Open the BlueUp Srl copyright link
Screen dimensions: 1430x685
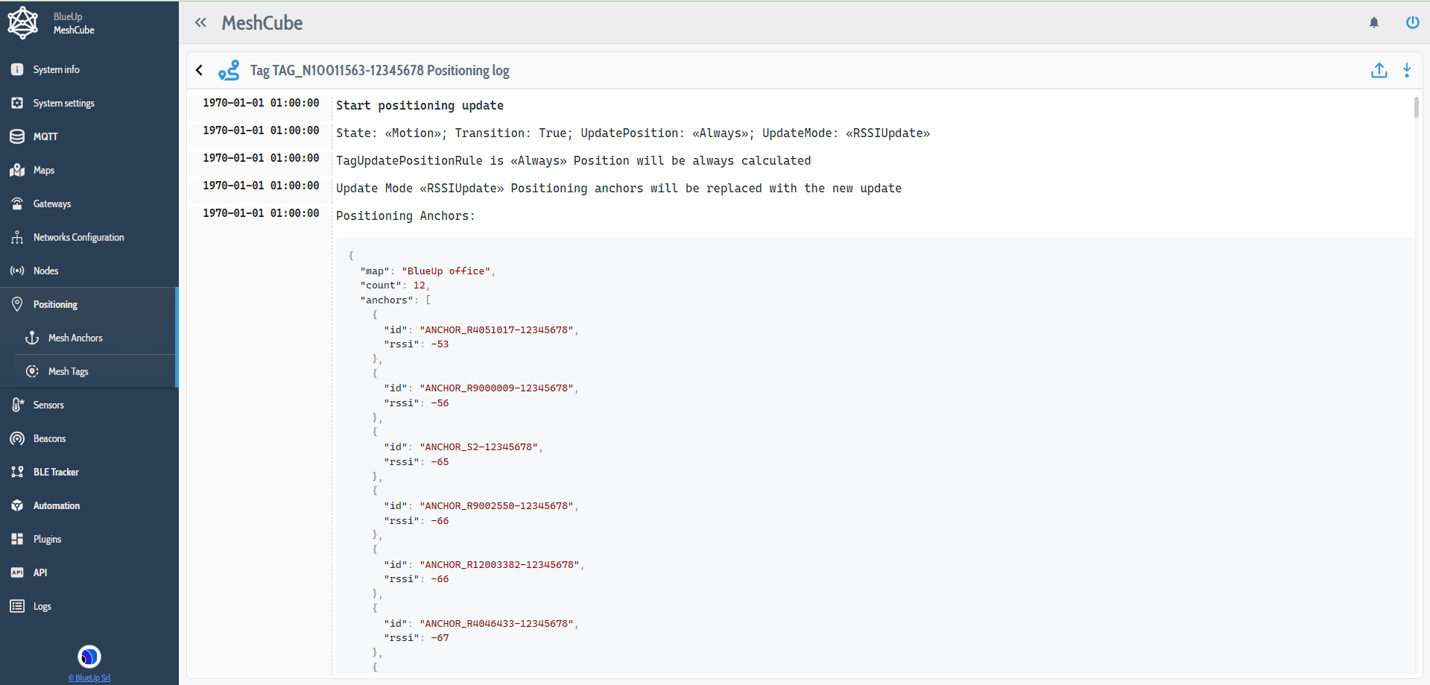coord(89,678)
